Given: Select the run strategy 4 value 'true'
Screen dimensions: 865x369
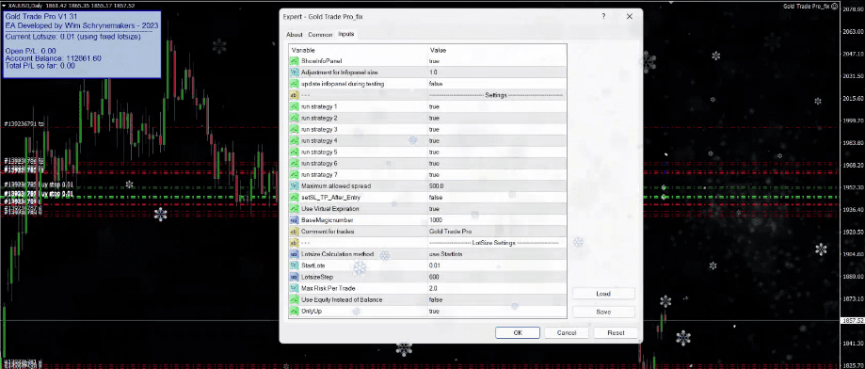Looking at the screenshot, I should pyautogui.click(x=434, y=140).
